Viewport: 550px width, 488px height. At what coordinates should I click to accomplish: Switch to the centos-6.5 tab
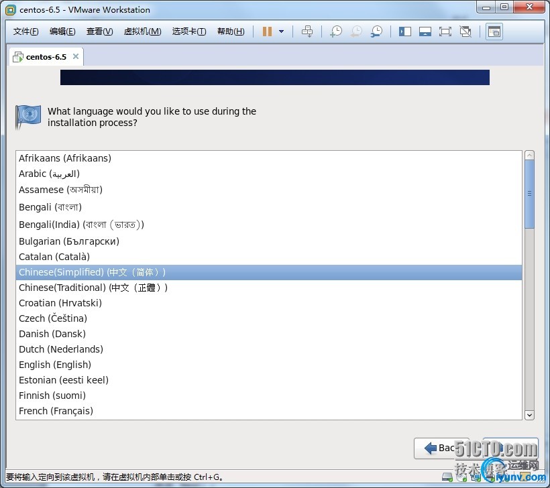pos(46,57)
